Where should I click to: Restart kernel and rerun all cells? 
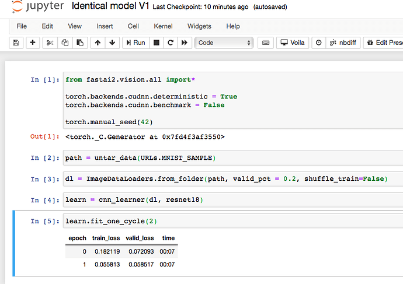coord(185,43)
